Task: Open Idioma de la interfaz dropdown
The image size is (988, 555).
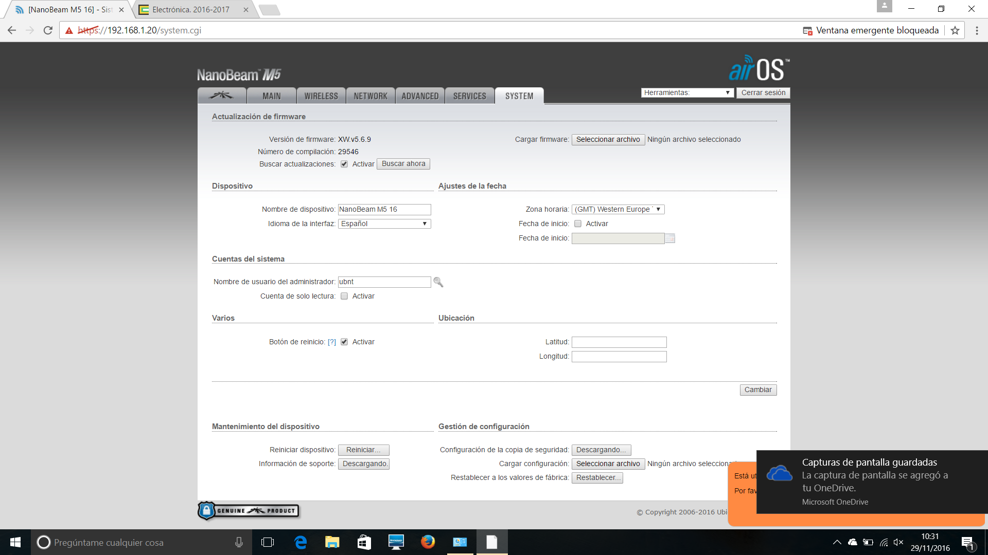Action: click(384, 224)
